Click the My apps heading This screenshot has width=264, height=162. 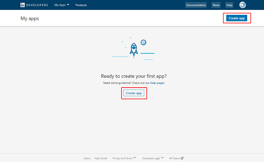tap(30, 18)
